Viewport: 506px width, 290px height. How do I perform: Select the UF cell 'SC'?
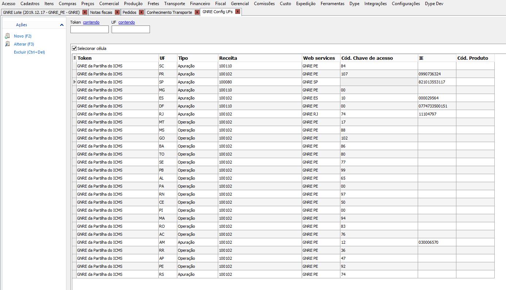click(x=168, y=66)
